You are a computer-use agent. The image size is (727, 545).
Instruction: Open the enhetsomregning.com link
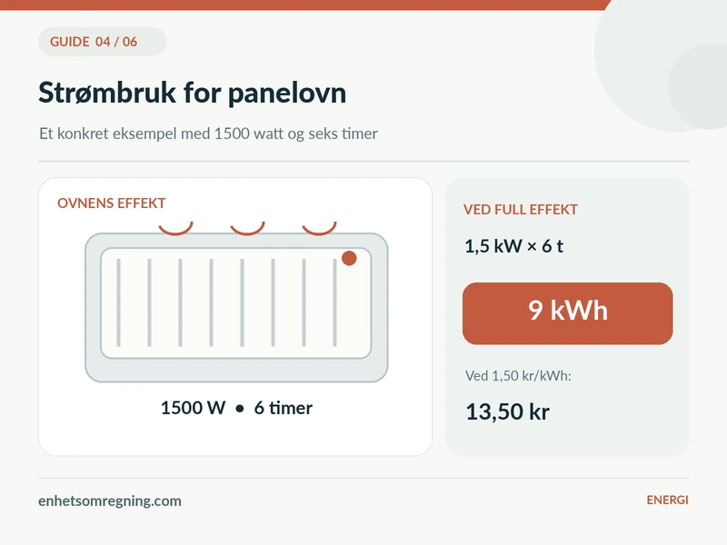click(110, 501)
